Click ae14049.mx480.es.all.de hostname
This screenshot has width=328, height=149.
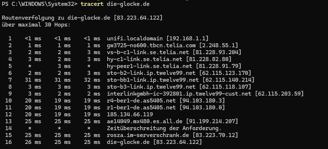144,121
